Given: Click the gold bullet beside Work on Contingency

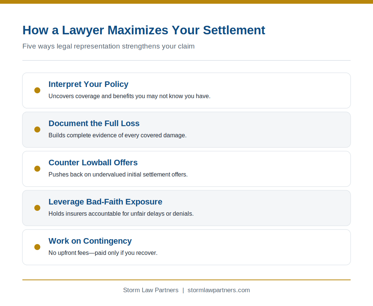Looking at the screenshot, I should [37, 247].
